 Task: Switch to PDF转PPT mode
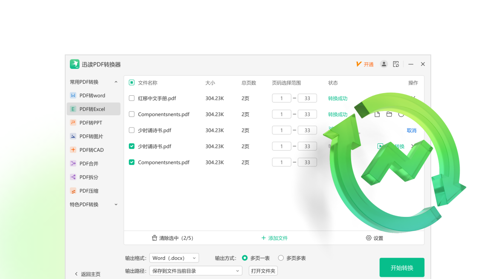[94, 122]
